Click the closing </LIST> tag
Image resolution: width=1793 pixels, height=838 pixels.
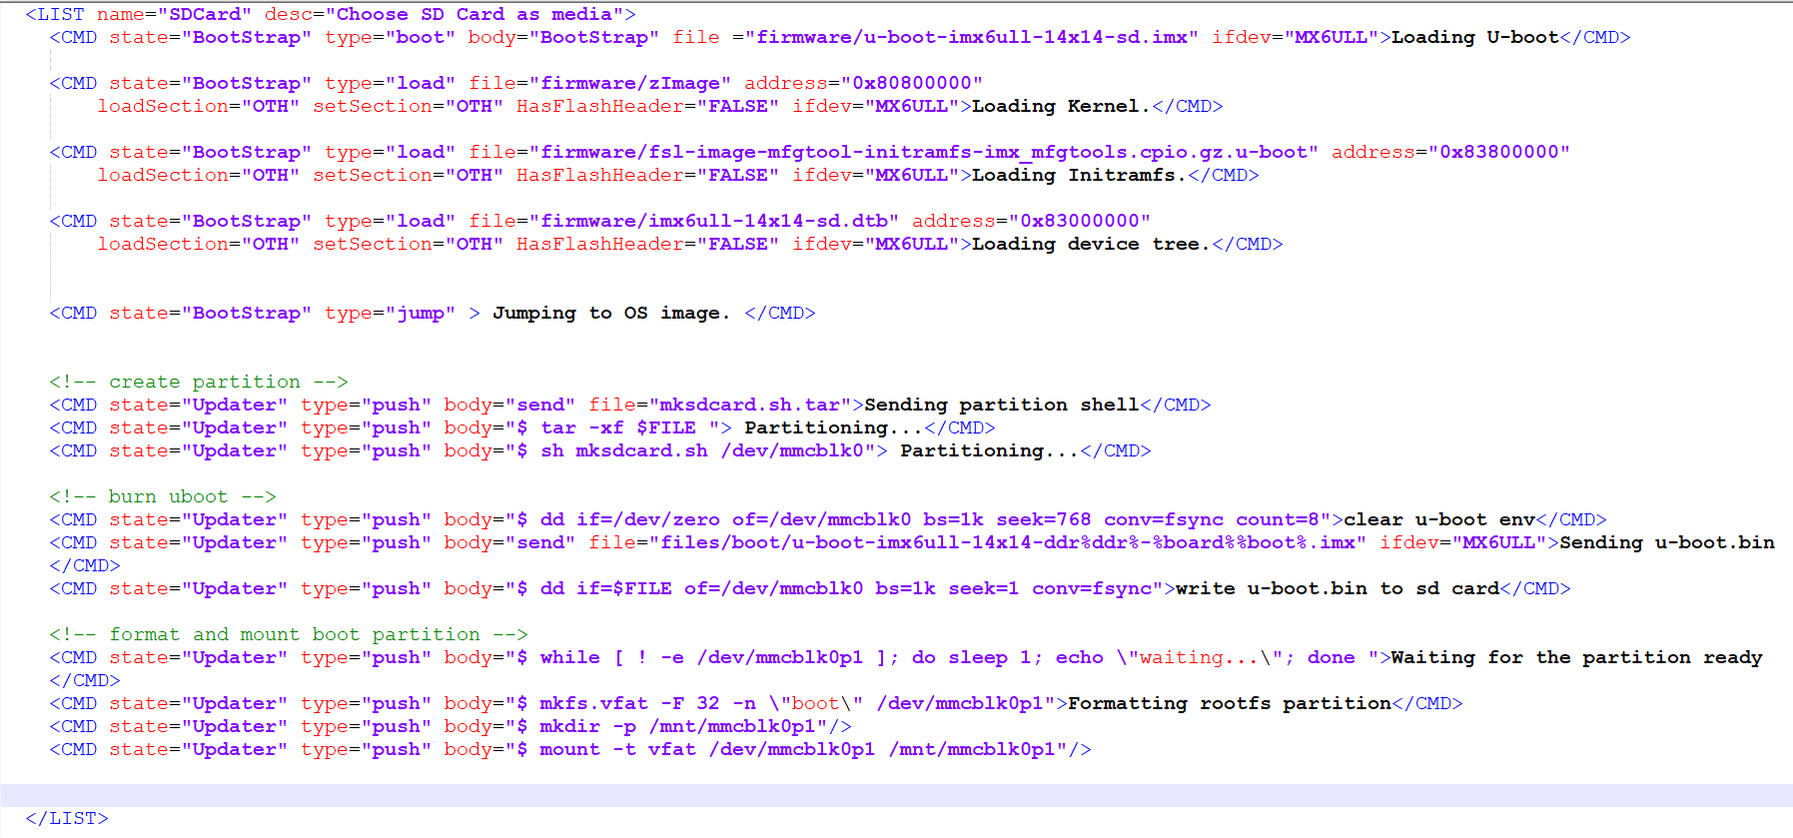coord(67,818)
